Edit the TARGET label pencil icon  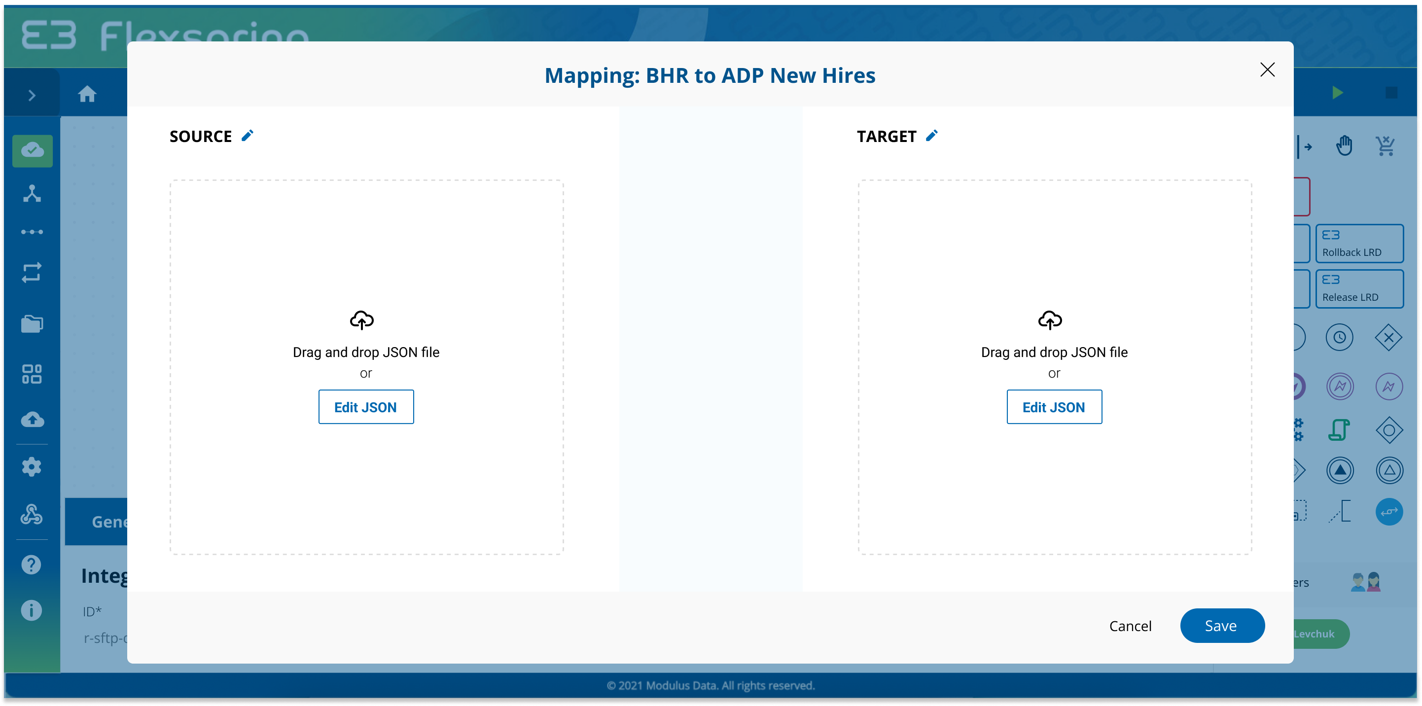tap(932, 136)
